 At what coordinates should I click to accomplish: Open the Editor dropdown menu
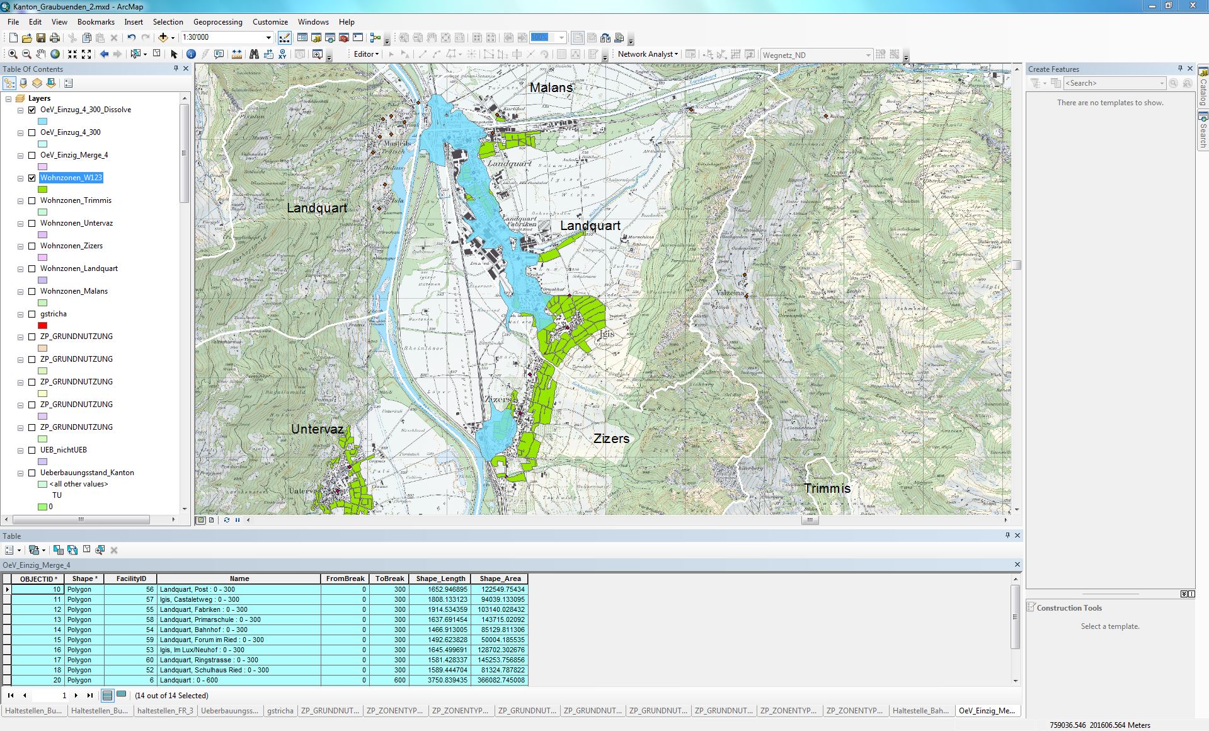tap(366, 54)
